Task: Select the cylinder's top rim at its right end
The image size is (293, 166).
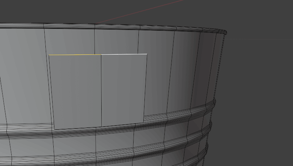Action: pos(224,33)
